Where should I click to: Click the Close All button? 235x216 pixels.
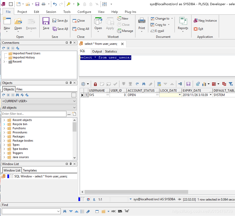(81, 29)
